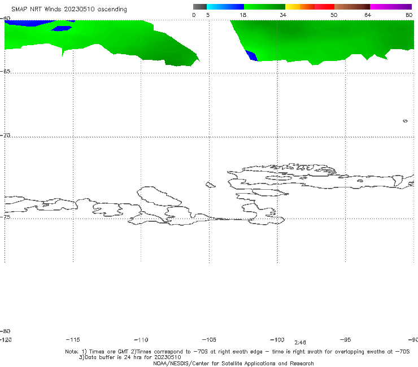
Task: Select the cyan-to-blue color bar segment
Action: 225,7
